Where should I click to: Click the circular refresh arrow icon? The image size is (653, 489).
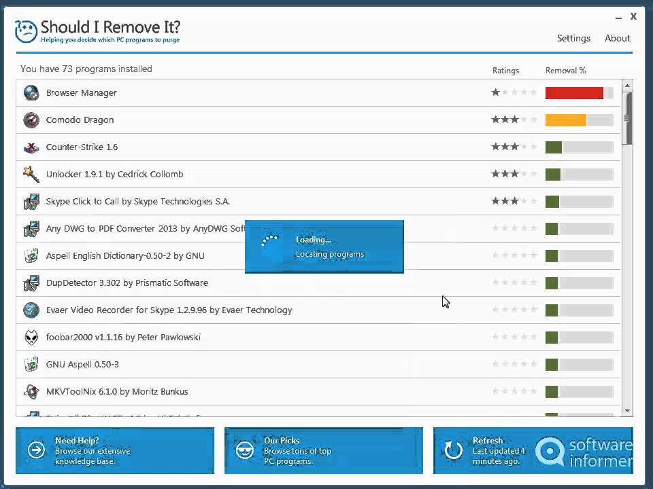point(453,450)
